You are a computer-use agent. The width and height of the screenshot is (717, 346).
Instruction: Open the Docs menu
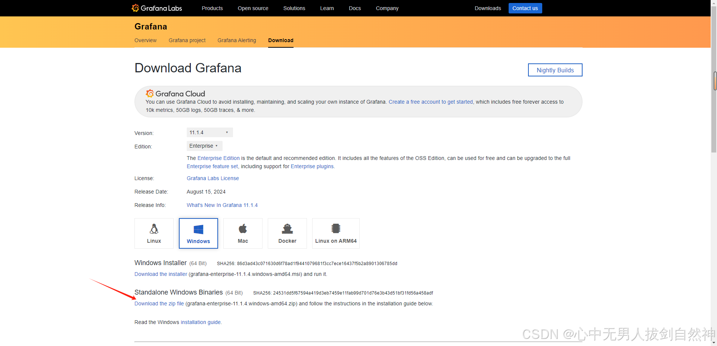(x=354, y=8)
